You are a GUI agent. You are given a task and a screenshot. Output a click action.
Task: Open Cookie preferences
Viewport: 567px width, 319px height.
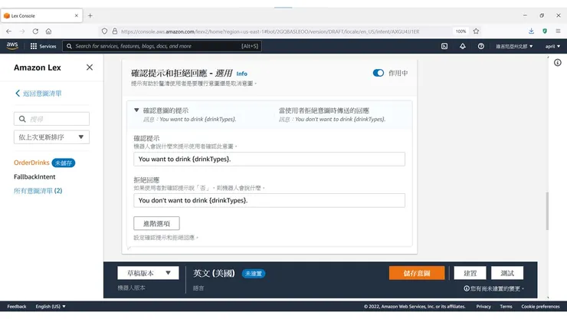(540, 306)
